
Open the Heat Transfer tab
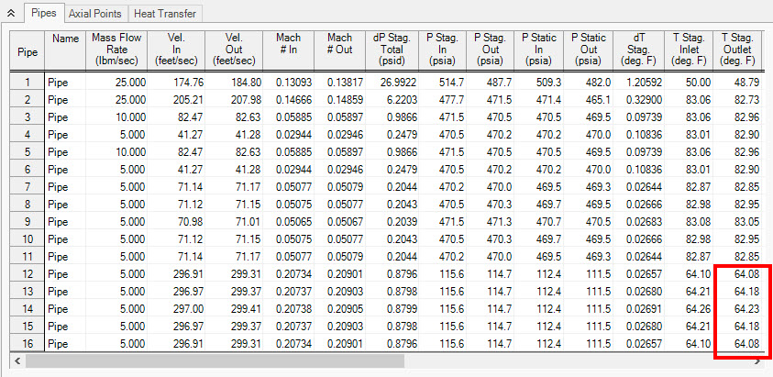(x=164, y=15)
